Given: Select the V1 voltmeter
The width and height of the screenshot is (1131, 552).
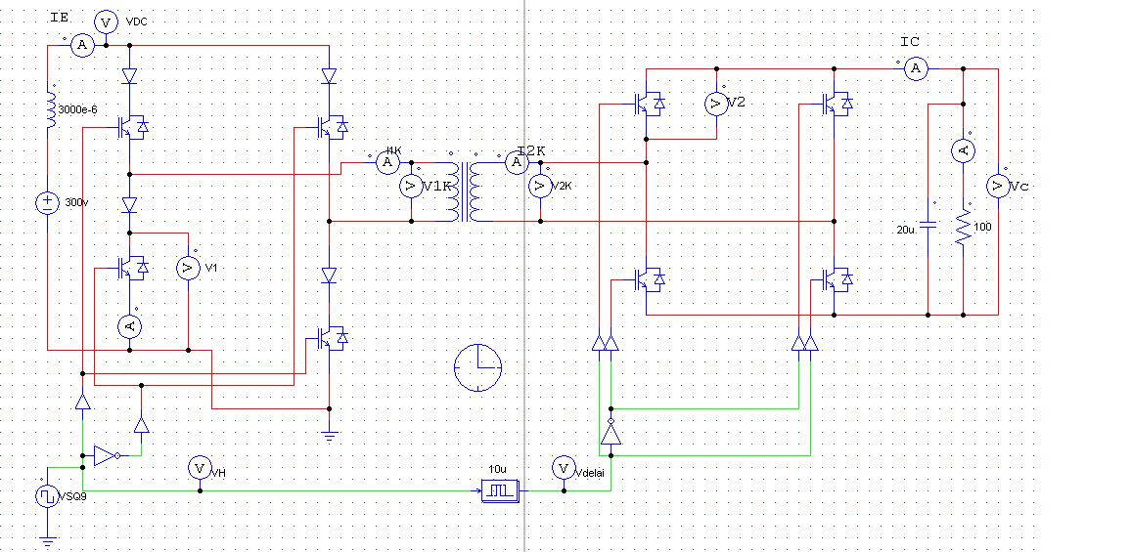Looking at the screenshot, I should coord(188,268).
